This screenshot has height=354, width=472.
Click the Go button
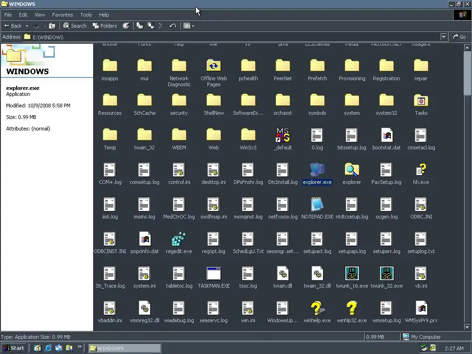(460, 37)
